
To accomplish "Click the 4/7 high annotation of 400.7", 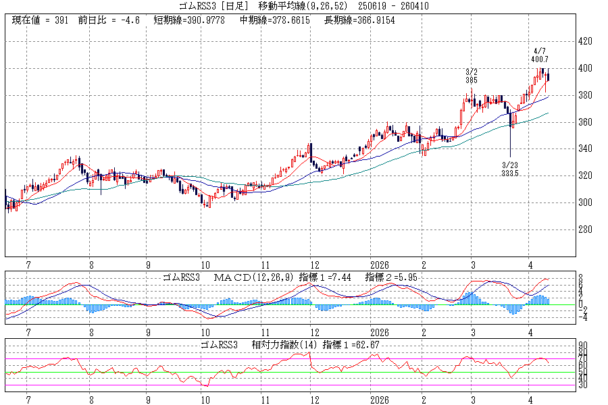I will tap(539, 55).
